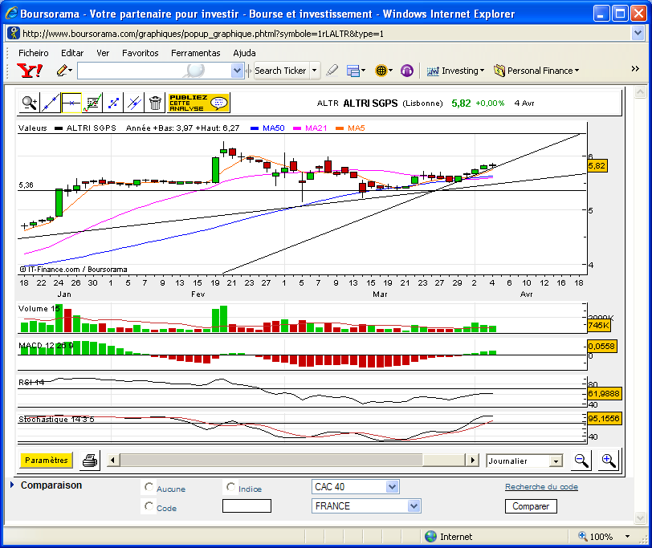Image resolution: width=652 pixels, height=548 pixels.
Task: Click the MA50 legend label
Action: [x=273, y=128]
